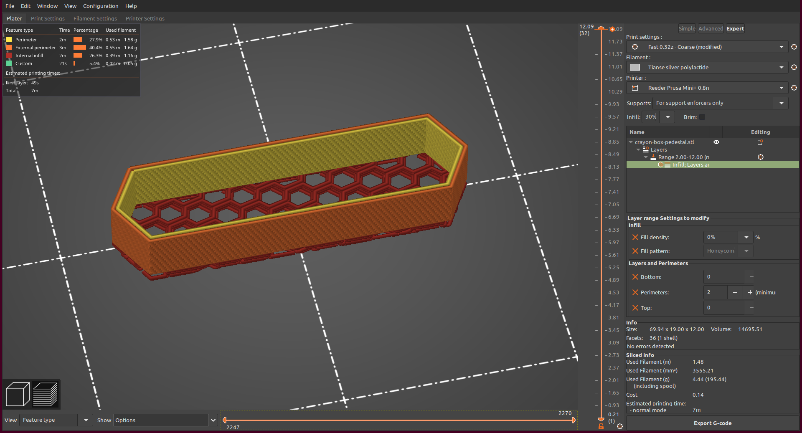Enable the Brim checkbox
Screen dimensions: 802x433
702,117
